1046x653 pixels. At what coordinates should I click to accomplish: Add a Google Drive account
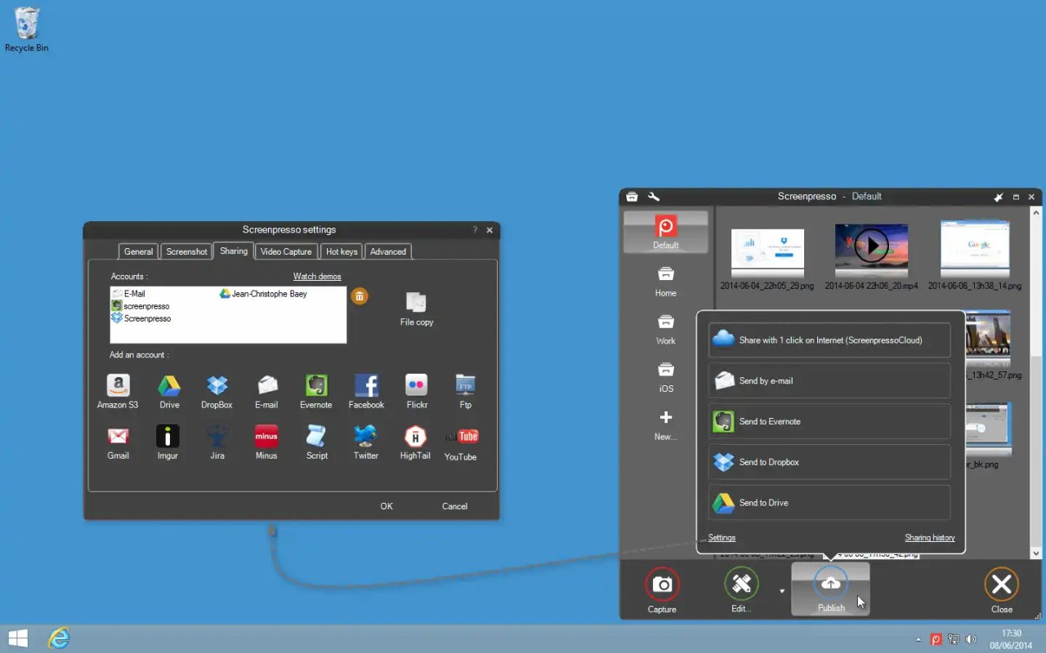pos(168,390)
